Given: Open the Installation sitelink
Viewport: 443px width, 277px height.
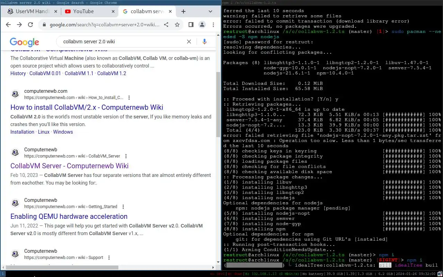Looking at the screenshot, I should (22, 132).
